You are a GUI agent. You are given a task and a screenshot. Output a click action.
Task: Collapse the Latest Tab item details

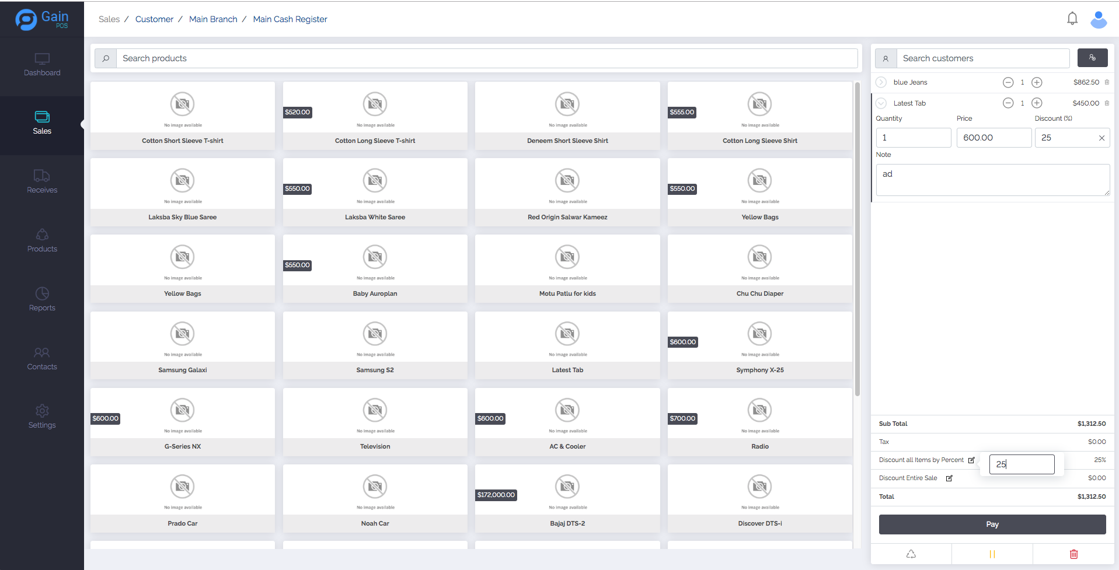click(x=881, y=103)
